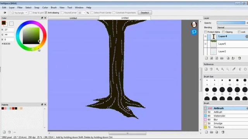Select the Smudge brush

226,124
